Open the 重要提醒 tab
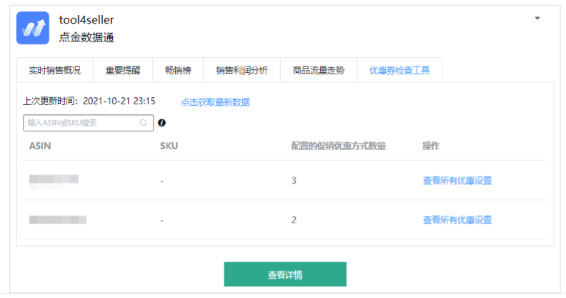This screenshot has width=566, height=298. (123, 70)
